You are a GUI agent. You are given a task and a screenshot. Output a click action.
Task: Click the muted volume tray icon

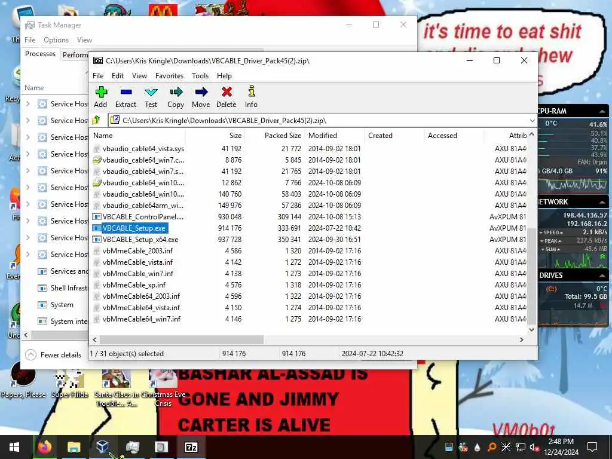534,447
